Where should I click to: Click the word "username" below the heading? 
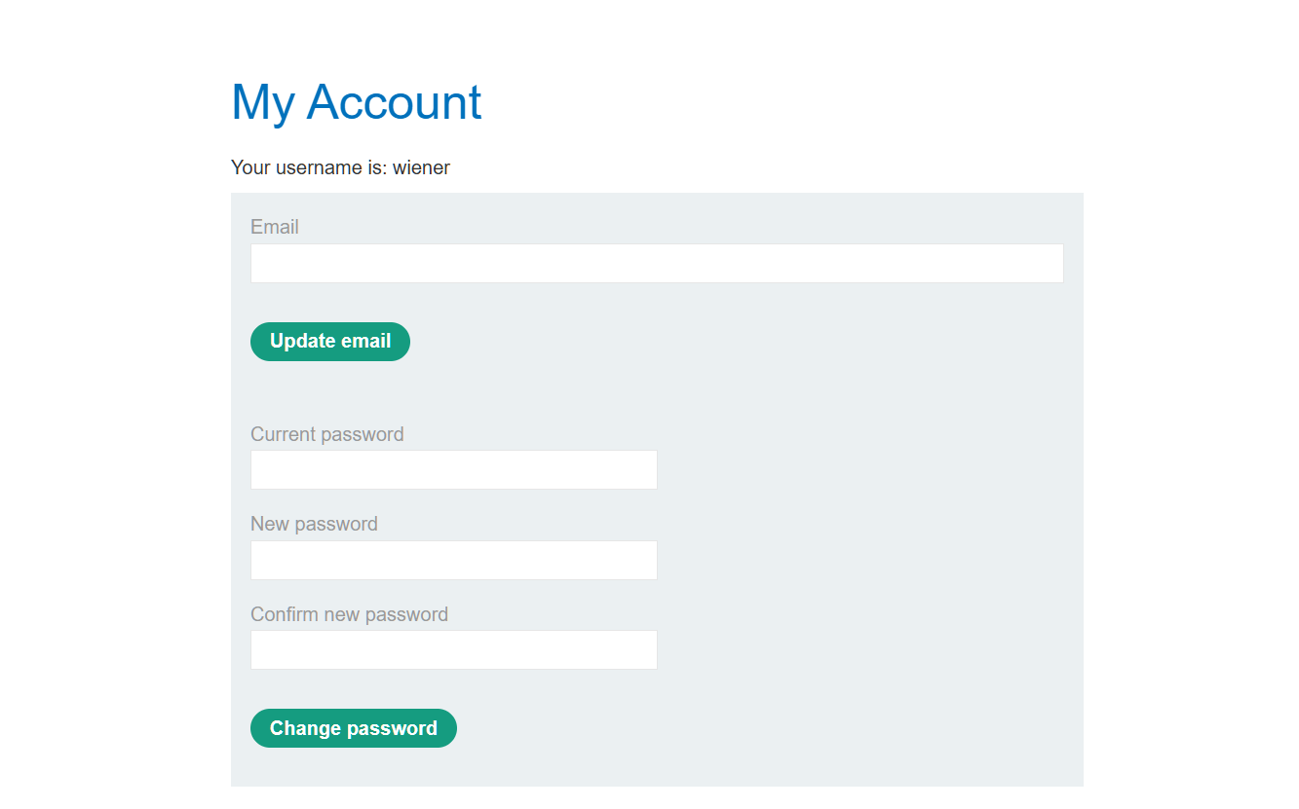[x=319, y=167]
